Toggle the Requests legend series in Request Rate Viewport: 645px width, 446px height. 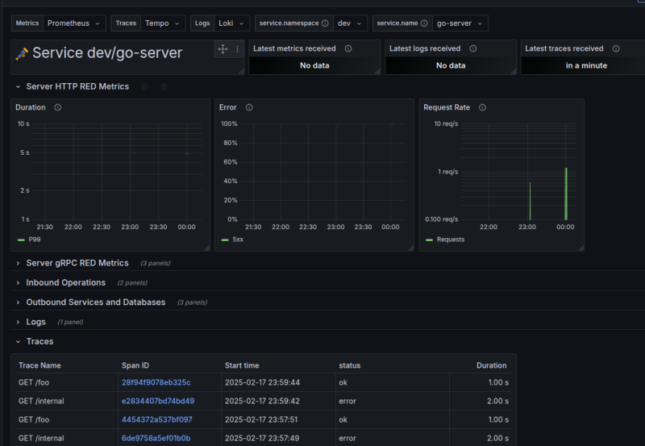coord(450,240)
